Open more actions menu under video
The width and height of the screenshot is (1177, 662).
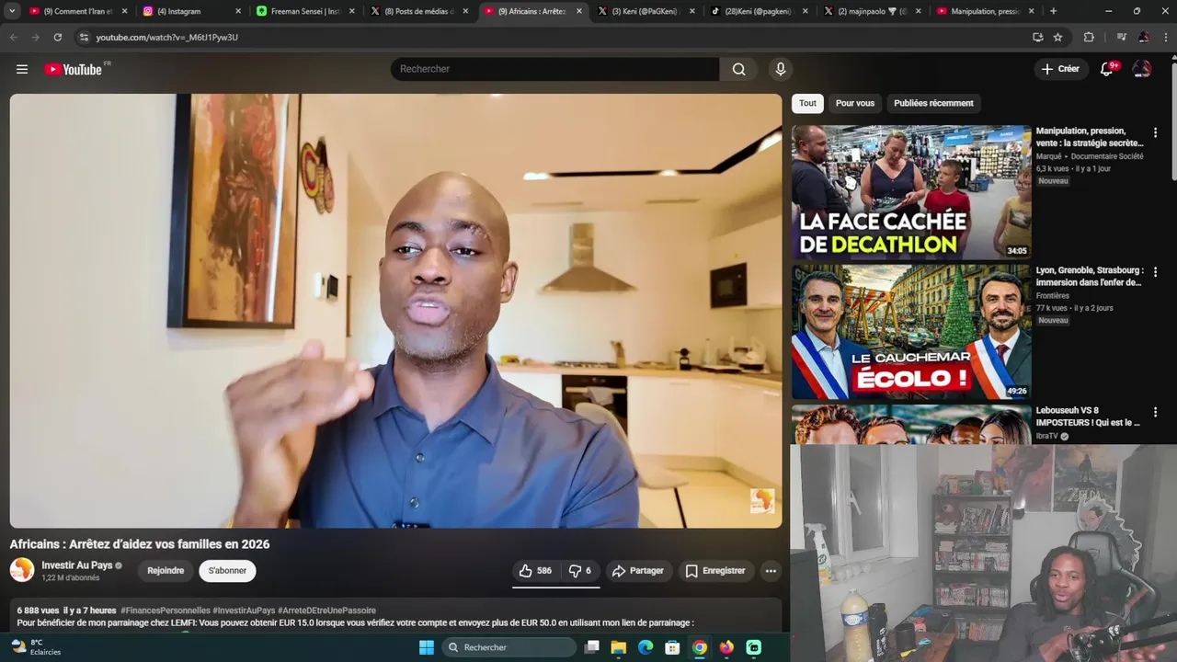pyautogui.click(x=771, y=571)
